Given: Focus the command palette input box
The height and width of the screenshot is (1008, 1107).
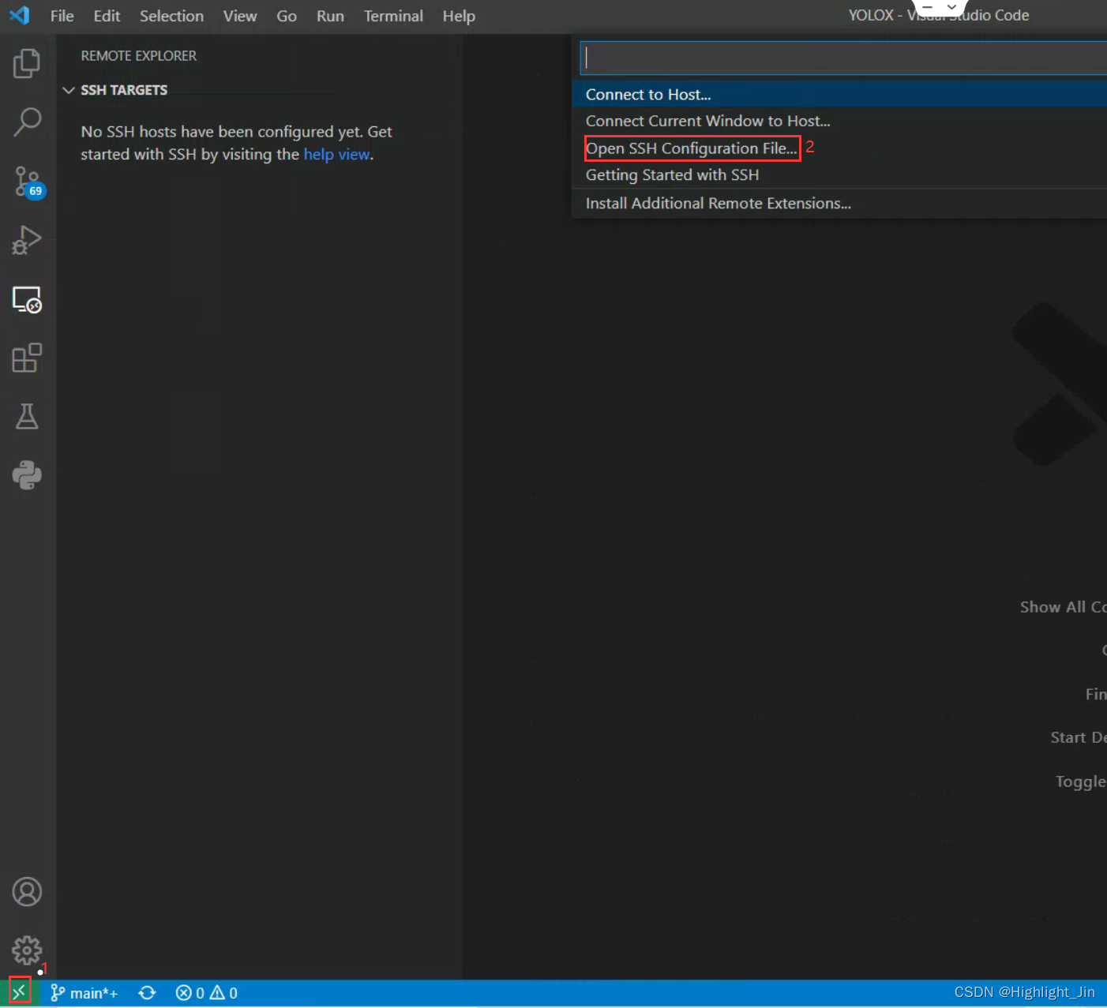Looking at the screenshot, I should tap(843, 58).
